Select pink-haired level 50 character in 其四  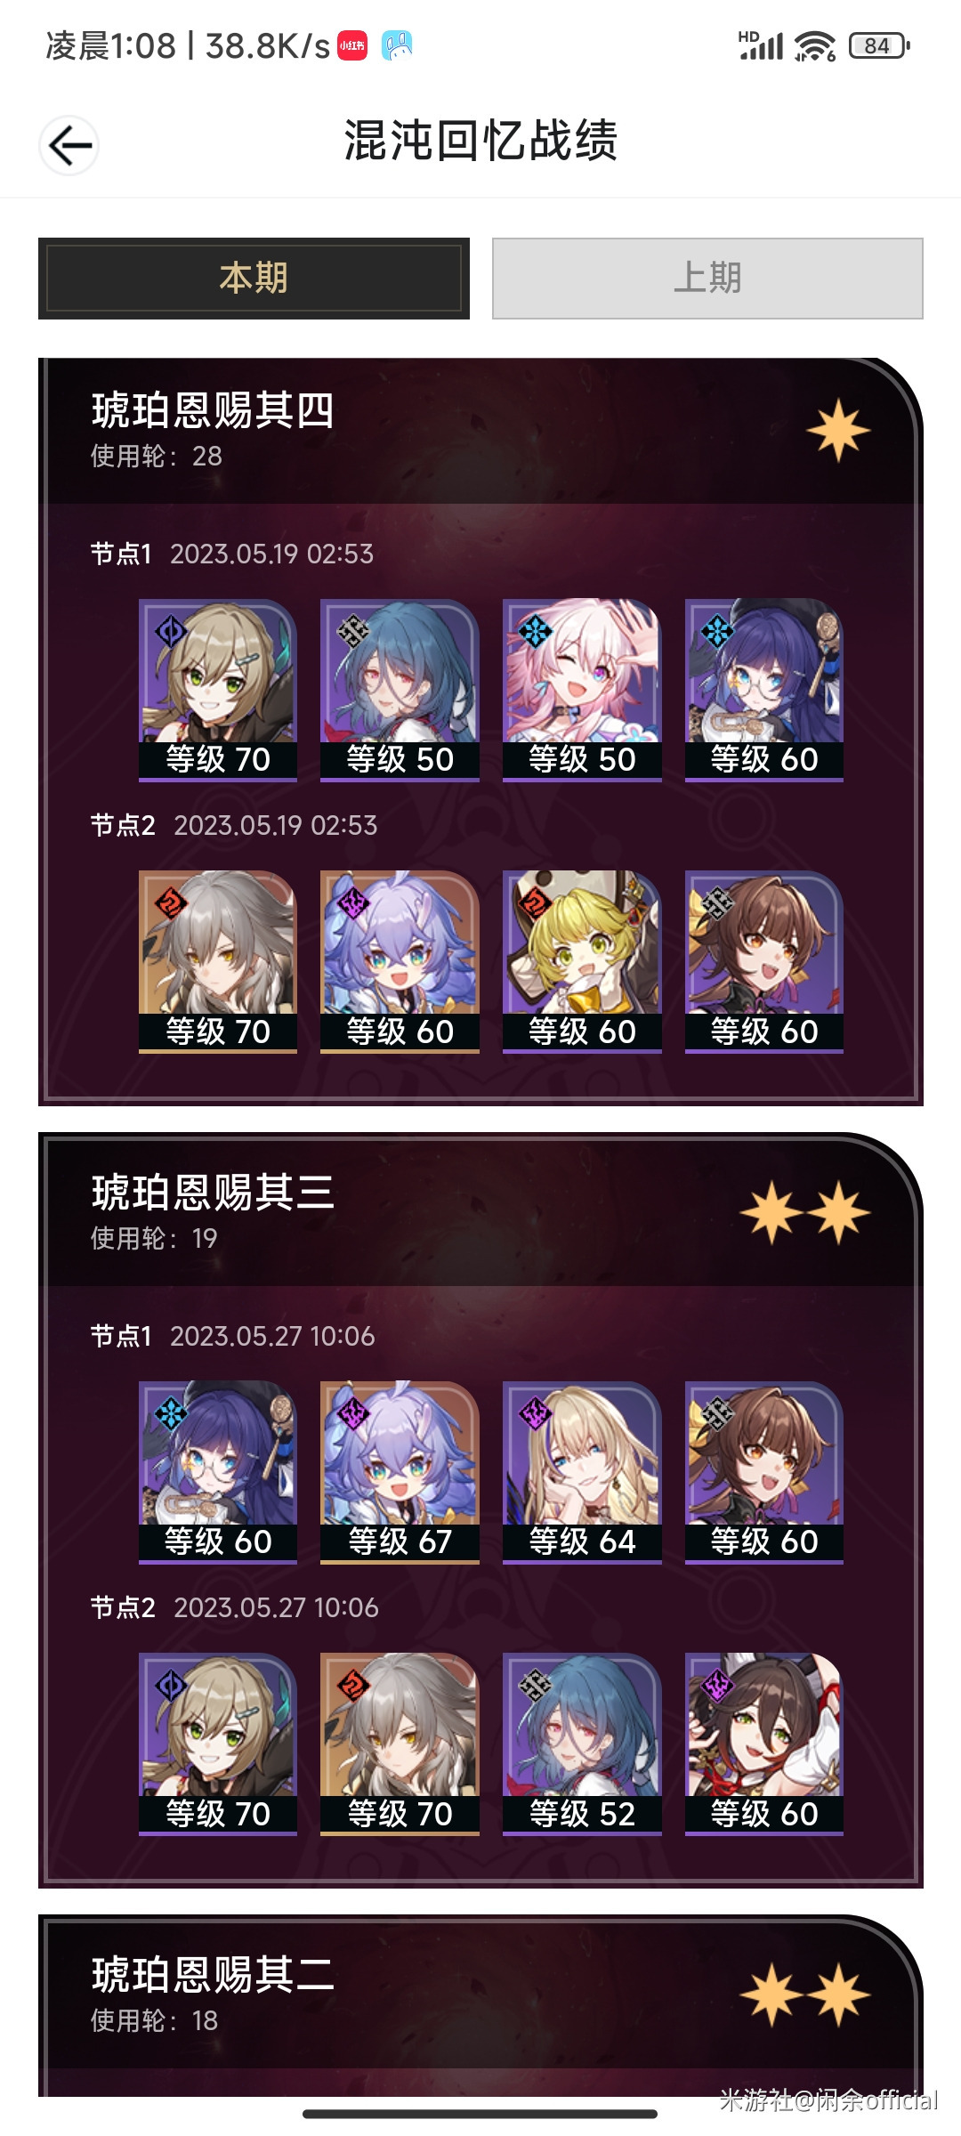pos(582,690)
